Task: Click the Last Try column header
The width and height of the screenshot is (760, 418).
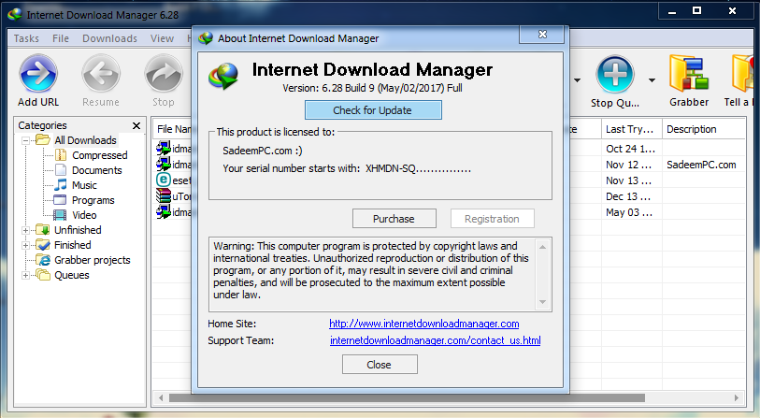Action: [x=632, y=129]
